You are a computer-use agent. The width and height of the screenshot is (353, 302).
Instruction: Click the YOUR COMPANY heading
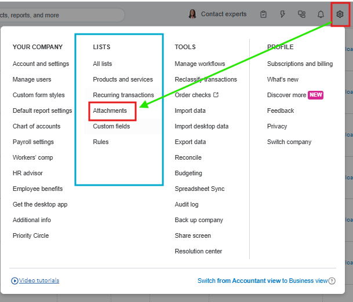pos(38,47)
